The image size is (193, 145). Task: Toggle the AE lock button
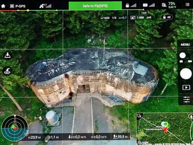(167, 17)
